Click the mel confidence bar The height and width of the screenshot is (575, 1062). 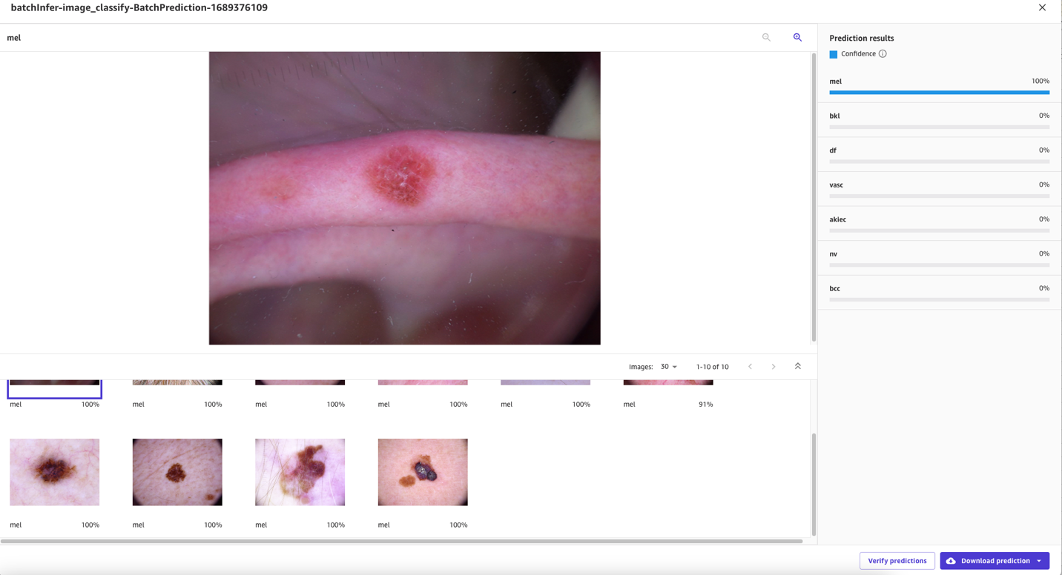(x=940, y=93)
